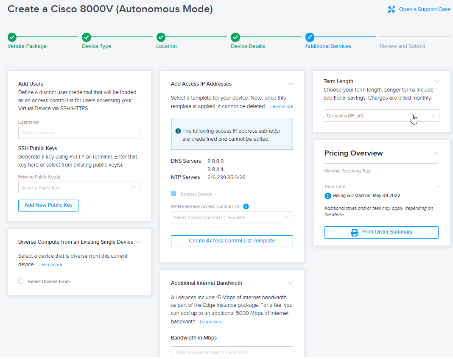Collapse the Term Length panel
Image resolution: width=453 pixels, height=359 pixels.
point(437,81)
